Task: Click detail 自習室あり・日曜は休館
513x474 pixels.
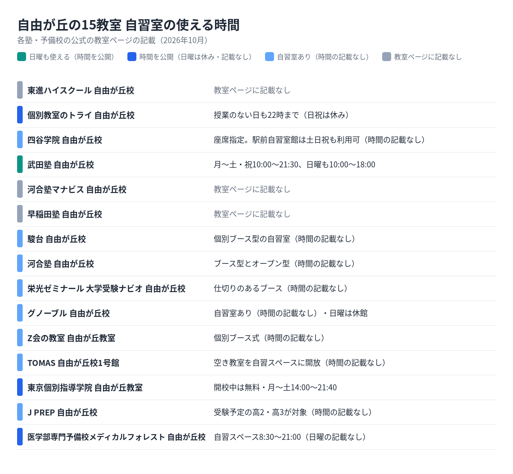Action: click(291, 313)
